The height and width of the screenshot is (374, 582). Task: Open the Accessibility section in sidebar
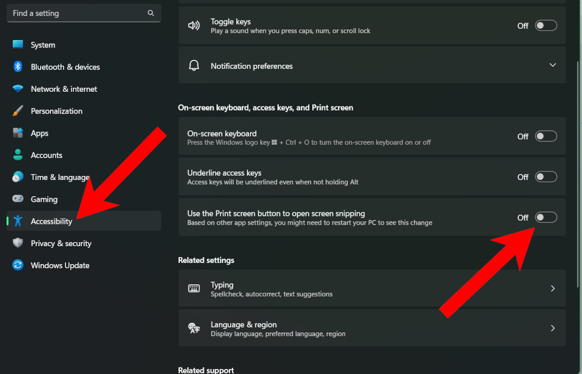click(51, 221)
